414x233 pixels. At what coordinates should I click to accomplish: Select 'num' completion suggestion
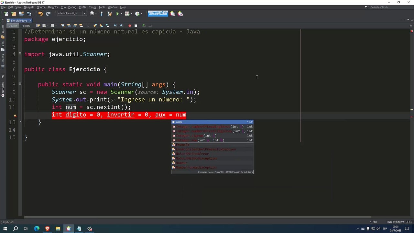tap(212, 122)
